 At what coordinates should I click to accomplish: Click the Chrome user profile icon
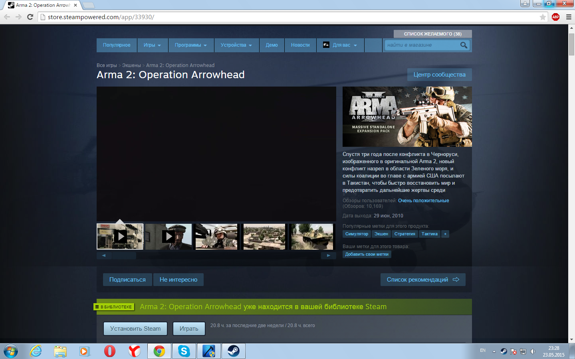click(525, 4)
